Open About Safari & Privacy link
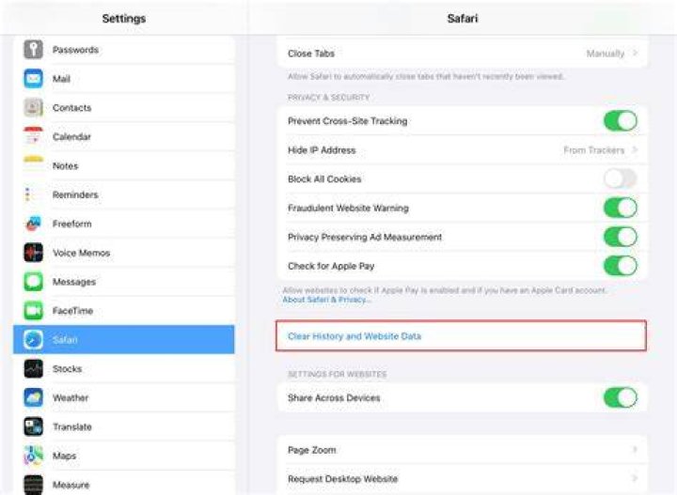Screen dimensions: 677x495 click(327, 300)
